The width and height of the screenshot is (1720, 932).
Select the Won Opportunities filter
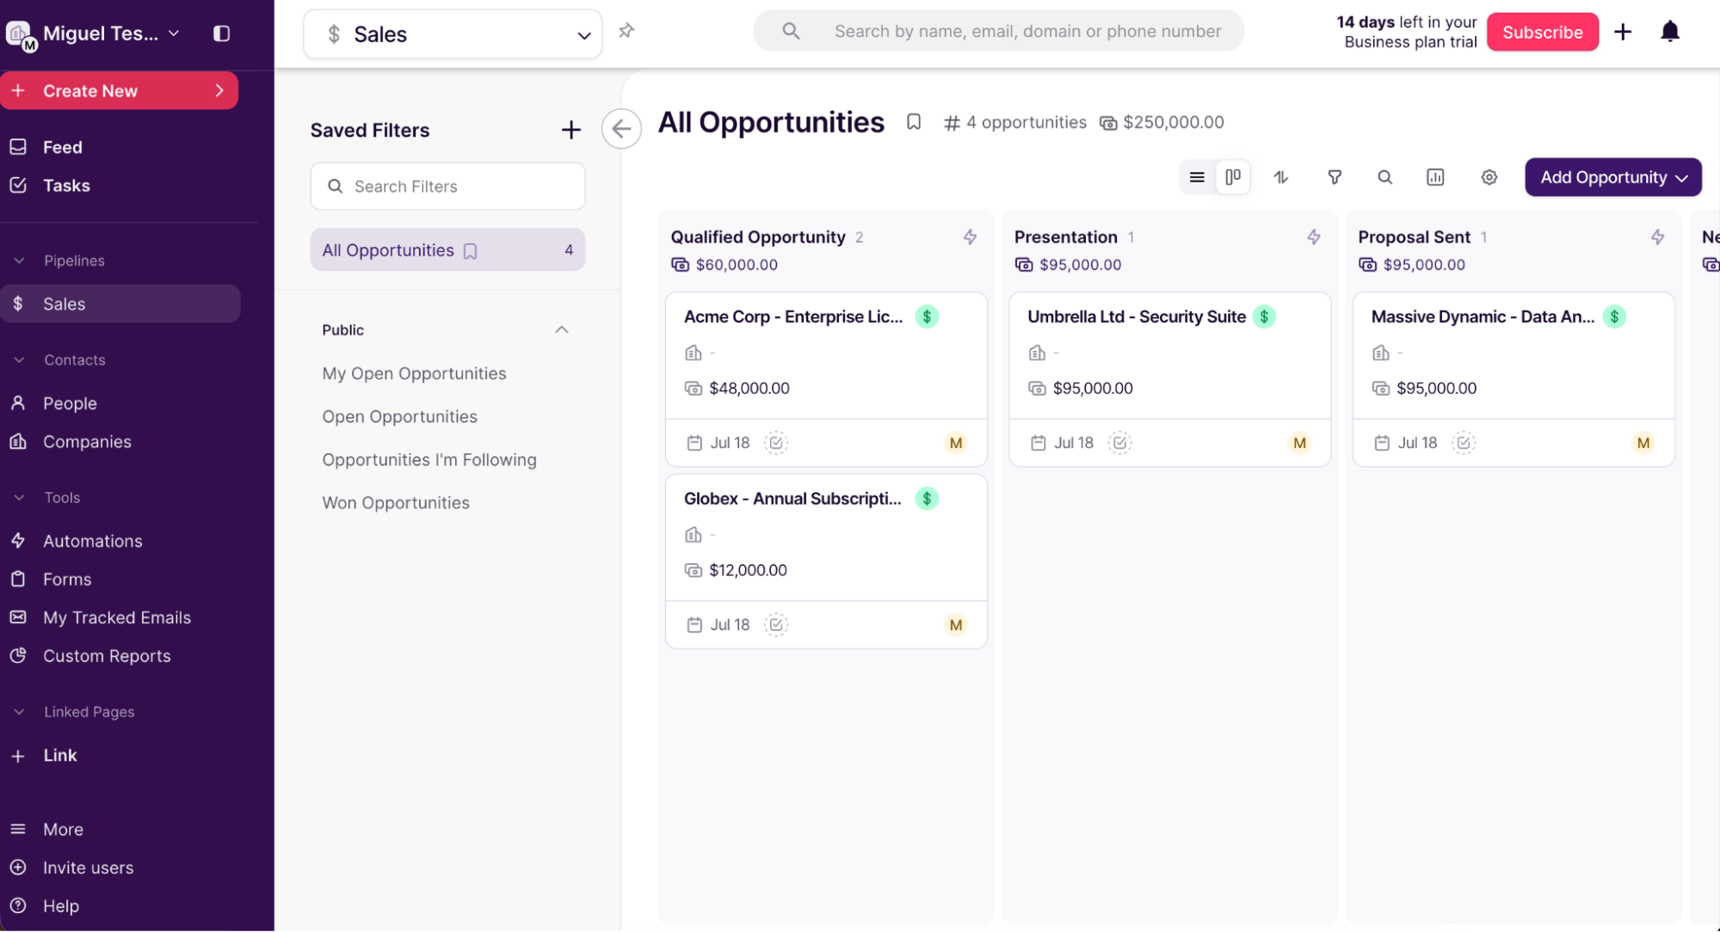(396, 503)
